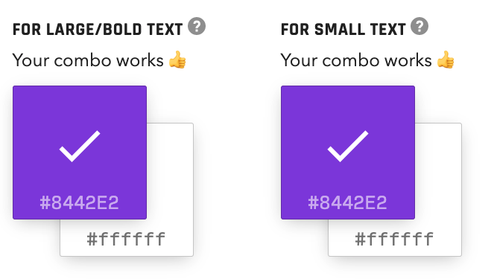Select purple #8442E2 swatch for small text

348,153
